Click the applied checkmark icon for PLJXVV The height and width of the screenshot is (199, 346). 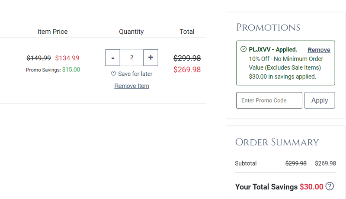click(243, 49)
